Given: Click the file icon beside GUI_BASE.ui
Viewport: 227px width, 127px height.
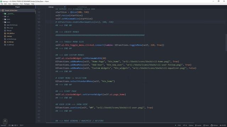Looking at the screenshot, I should click(x=5, y=34).
